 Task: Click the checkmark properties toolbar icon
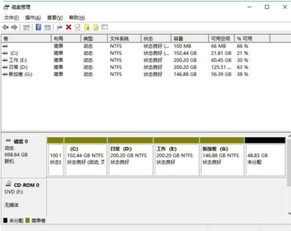[78, 27]
